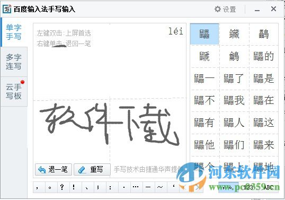Screen dimensions: 285x200
Task: Pick the candidate ending with 不
Action: pyautogui.click(x=204, y=100)
